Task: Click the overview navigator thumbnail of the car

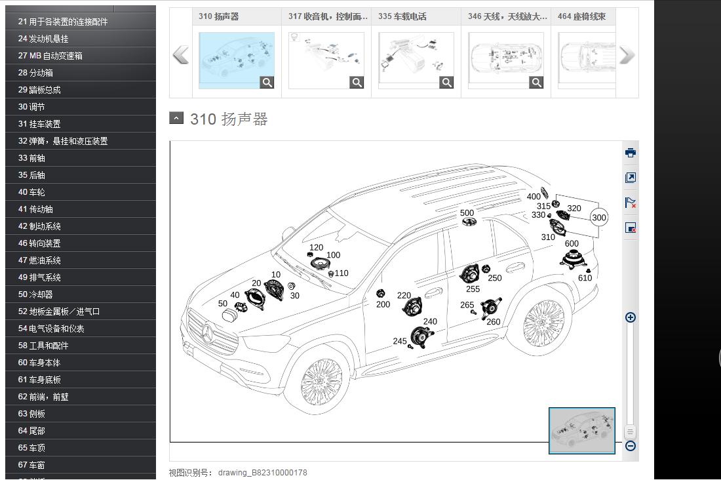Action: [x=581, y=431]
